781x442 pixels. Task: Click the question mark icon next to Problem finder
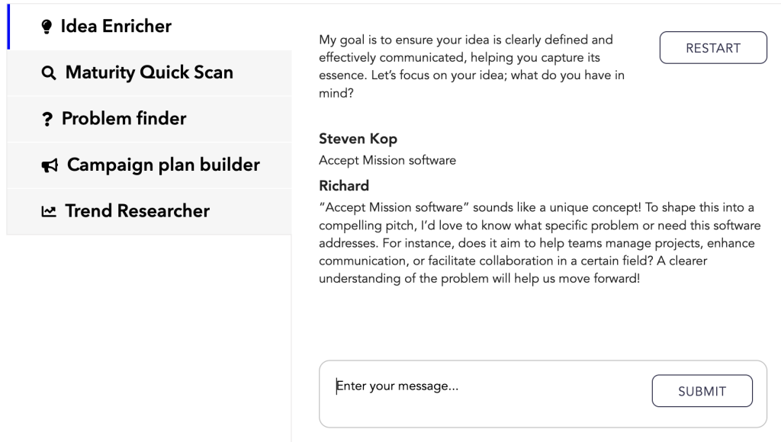click(x=48, y=118)
